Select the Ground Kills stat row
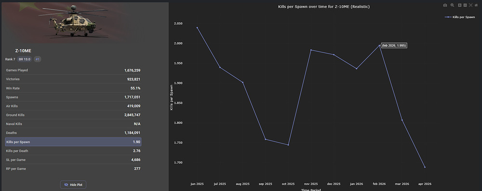The width and height of the screenshot is (482, 191). 73,115
